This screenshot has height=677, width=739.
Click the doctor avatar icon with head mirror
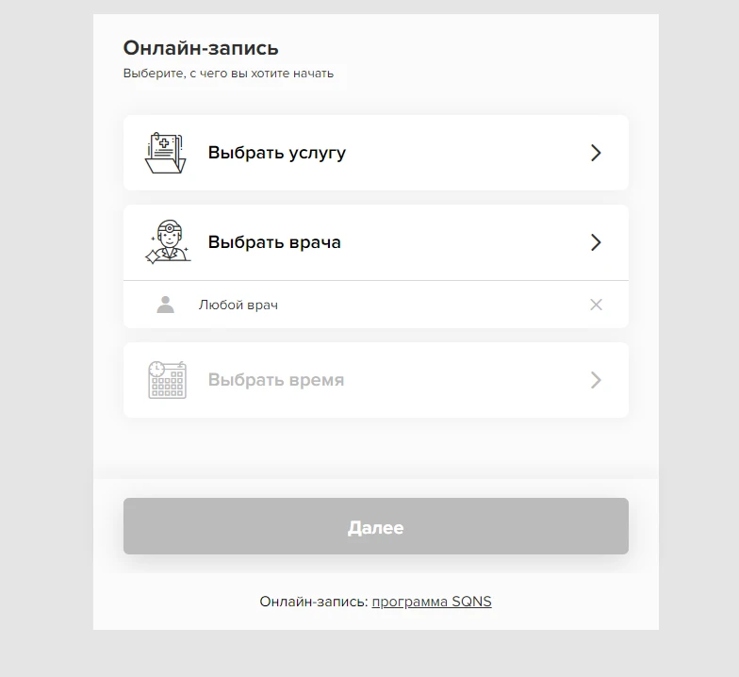pyautogui.click(x=168, y=241)
